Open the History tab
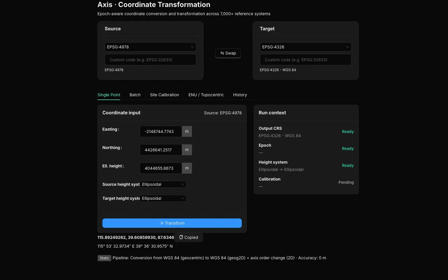This screenshot has width=448, height=280. pos(240,95)
